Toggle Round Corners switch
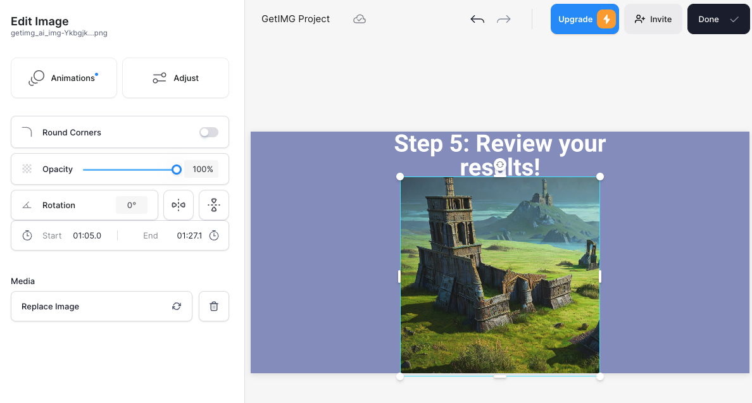 point(208,132)
